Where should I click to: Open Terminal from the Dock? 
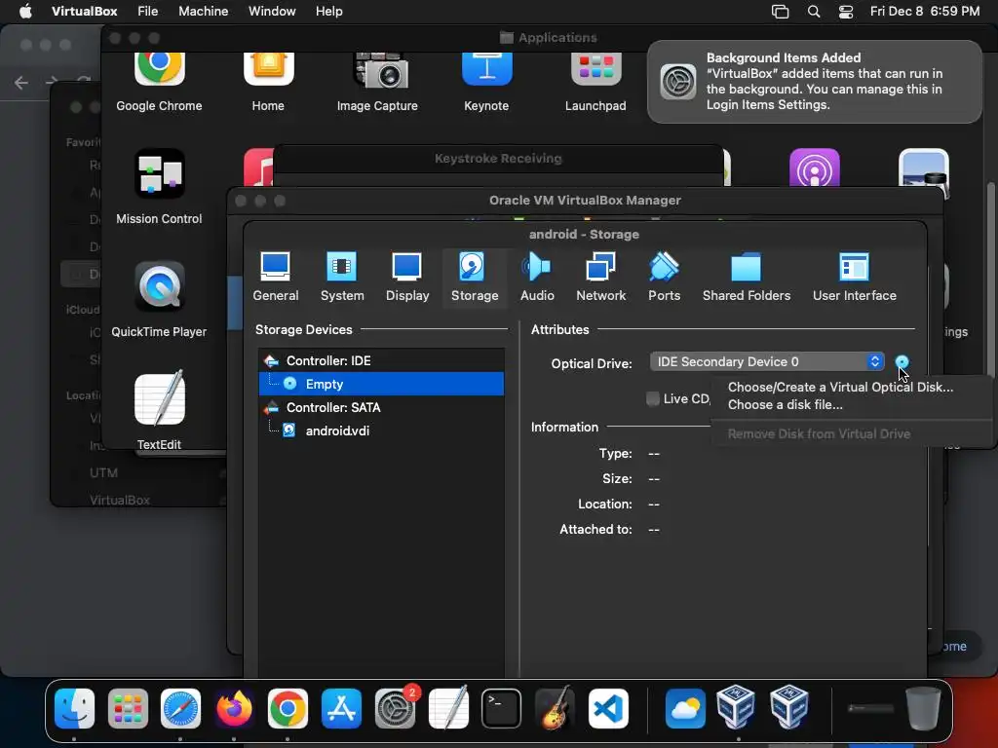[x=502, y=709]
